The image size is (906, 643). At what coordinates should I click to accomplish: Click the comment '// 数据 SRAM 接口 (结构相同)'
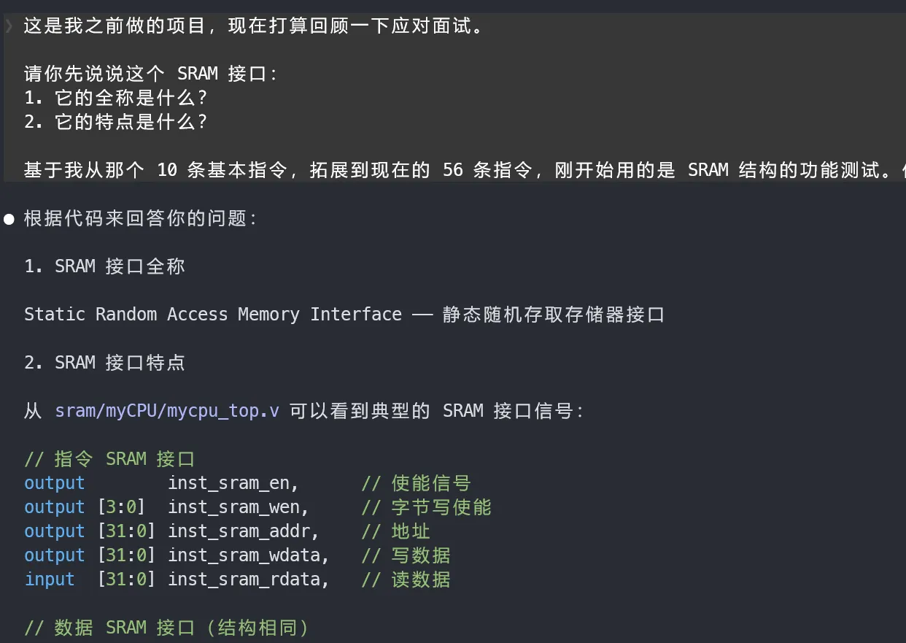[166, 628]
